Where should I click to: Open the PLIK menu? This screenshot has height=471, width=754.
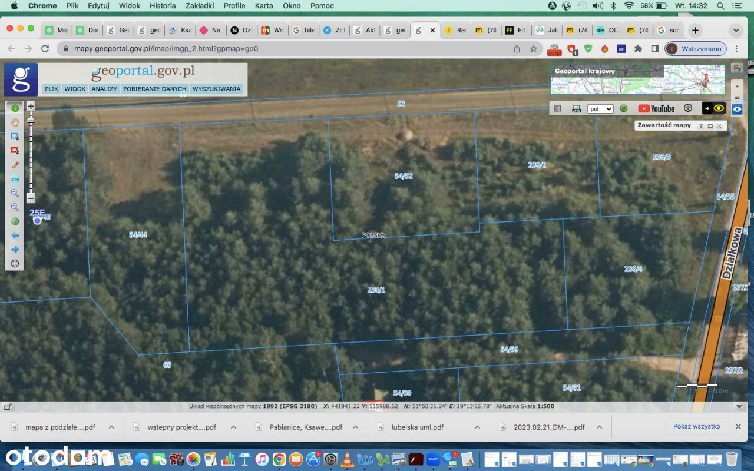[x=52, y=89]
